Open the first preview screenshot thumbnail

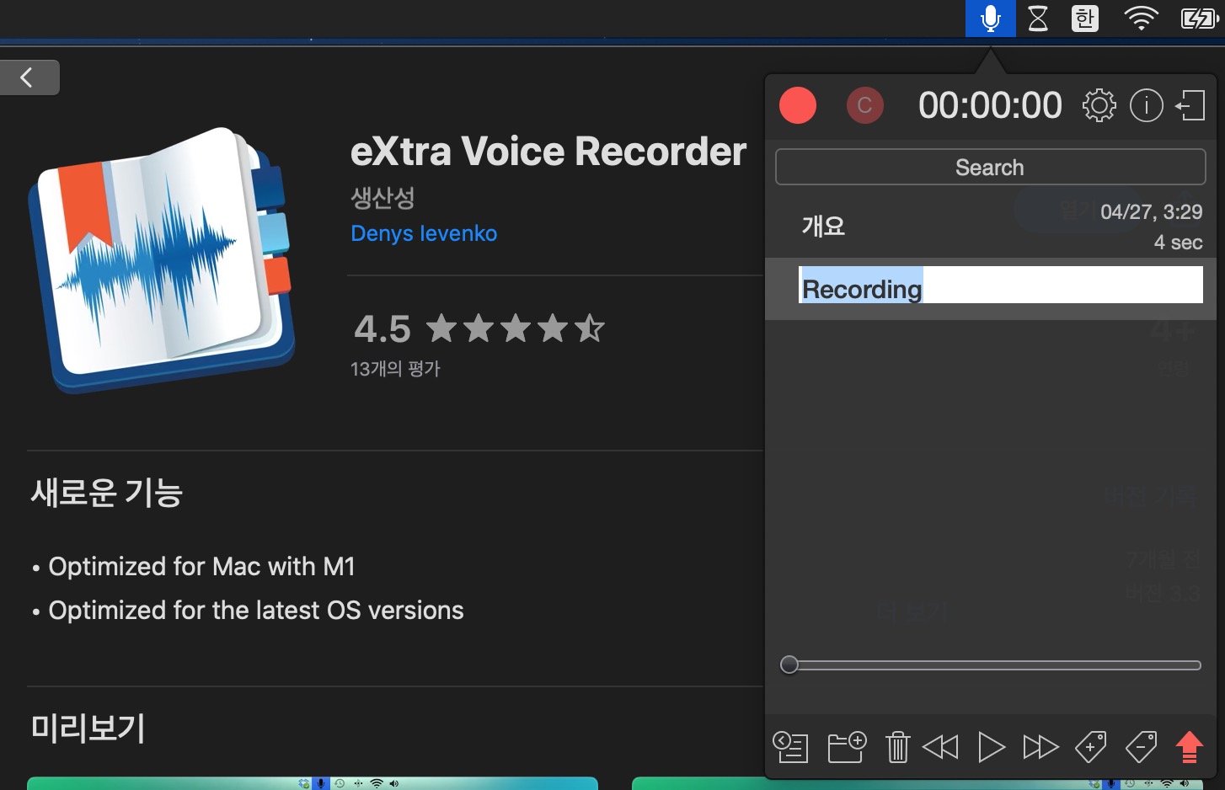[x=313, y=783]
